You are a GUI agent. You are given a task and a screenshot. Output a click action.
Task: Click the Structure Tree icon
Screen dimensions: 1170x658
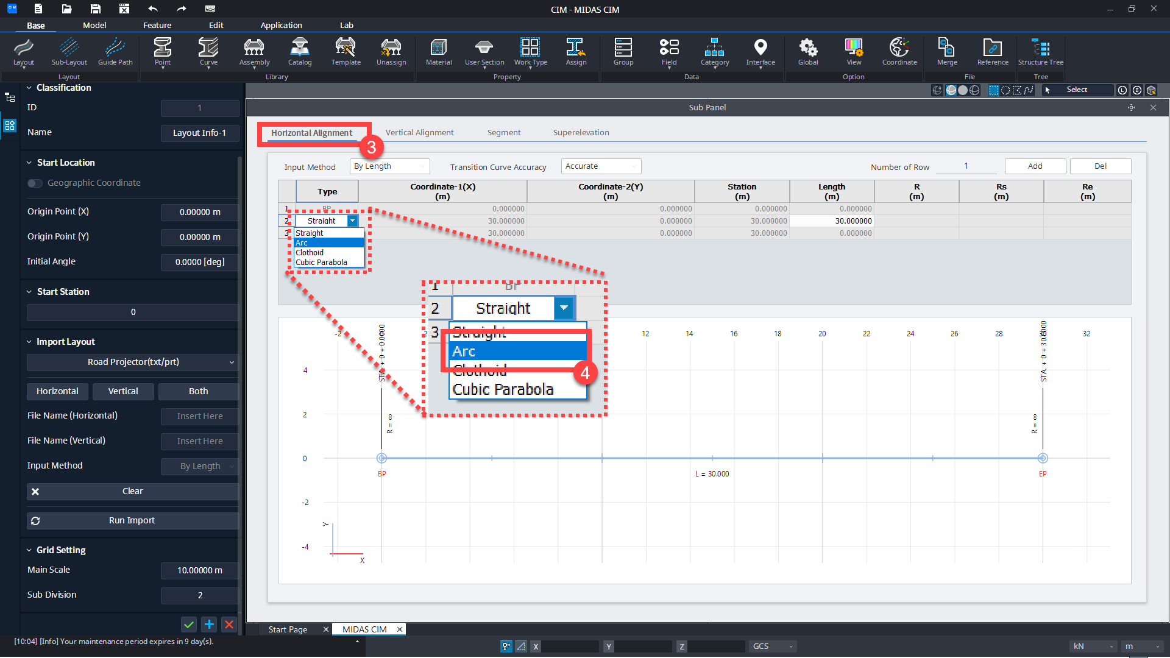click(1040, 52)
